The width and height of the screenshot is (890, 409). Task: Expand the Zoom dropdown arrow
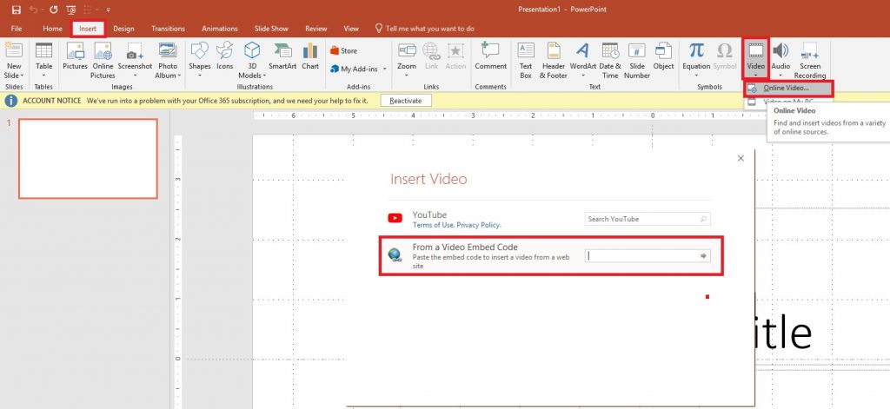(x=407, y=76)
